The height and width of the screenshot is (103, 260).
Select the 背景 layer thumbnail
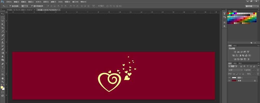[x=234, y=81]
